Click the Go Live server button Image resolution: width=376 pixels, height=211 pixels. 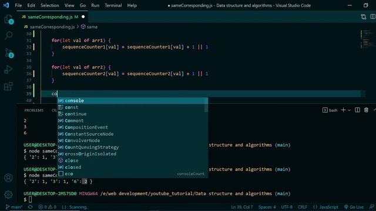click(354, 207)
